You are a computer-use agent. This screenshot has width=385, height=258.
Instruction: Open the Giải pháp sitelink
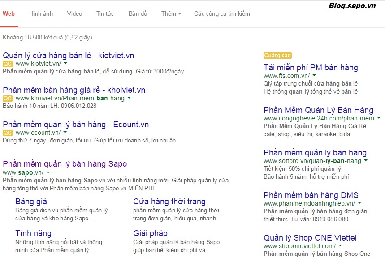(x=150, y=233)
